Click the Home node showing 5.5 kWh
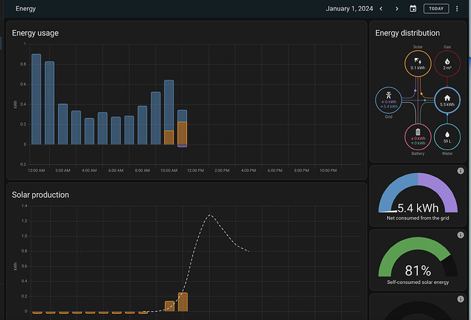471x320 pixels. [447, 100]
